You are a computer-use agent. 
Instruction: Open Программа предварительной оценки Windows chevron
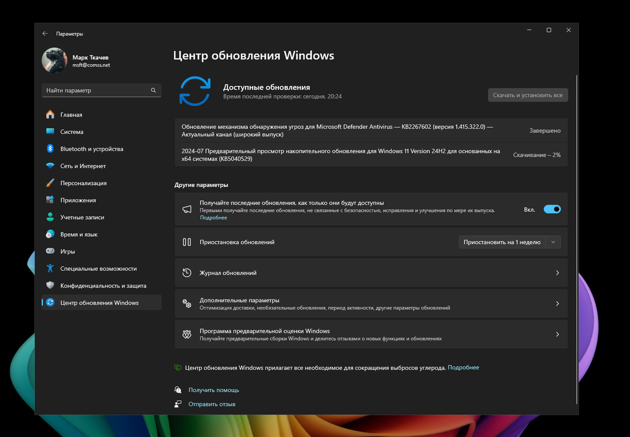click(557, 334)
